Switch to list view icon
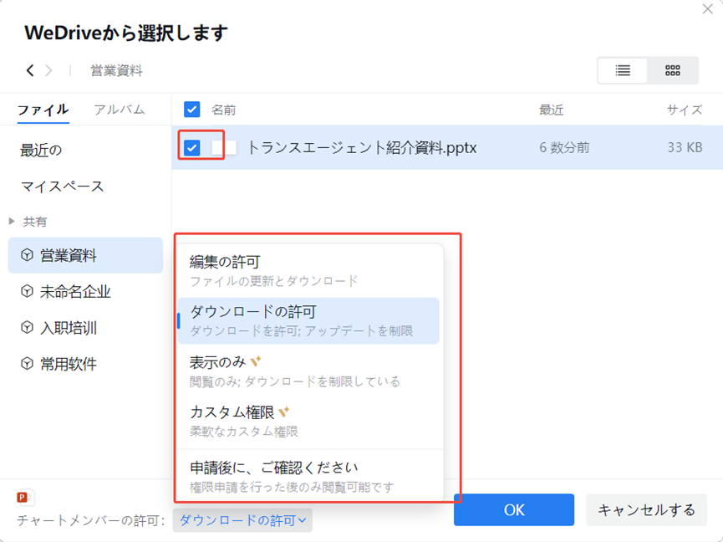723x542 pixels. pyautogui.click(x=623, y=71)
